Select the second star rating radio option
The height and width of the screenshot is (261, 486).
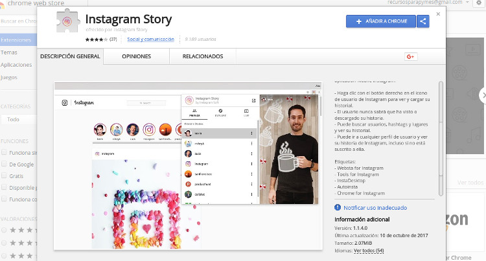coord(4,243)
